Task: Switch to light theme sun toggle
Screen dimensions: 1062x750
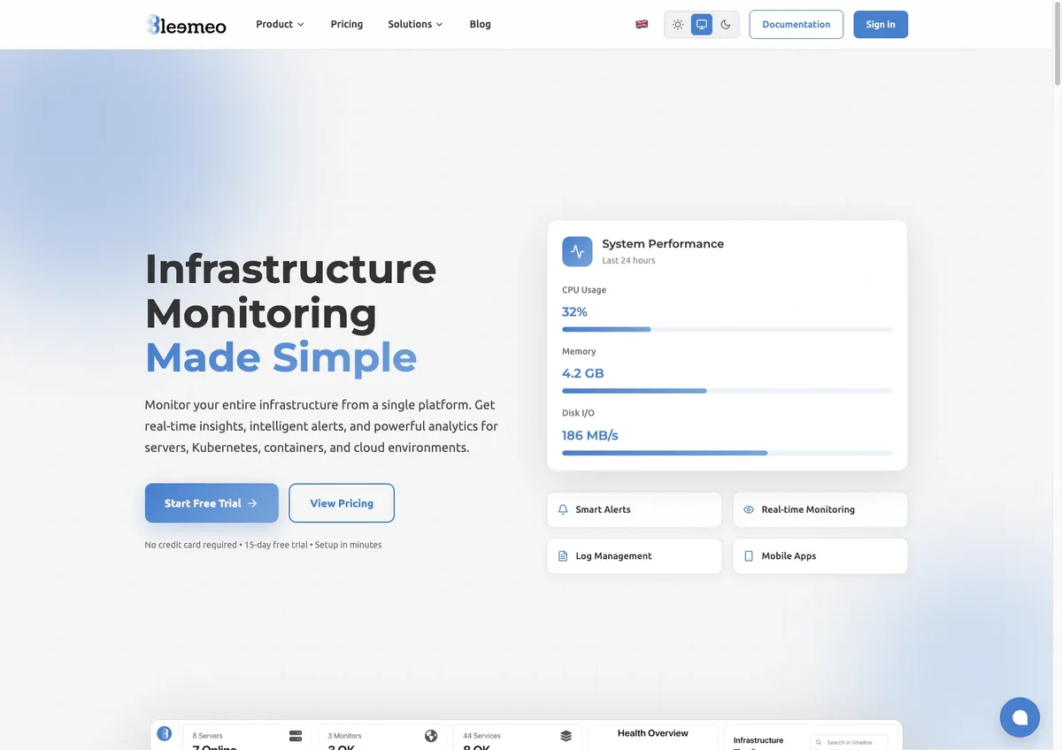Action: [678, 25]
